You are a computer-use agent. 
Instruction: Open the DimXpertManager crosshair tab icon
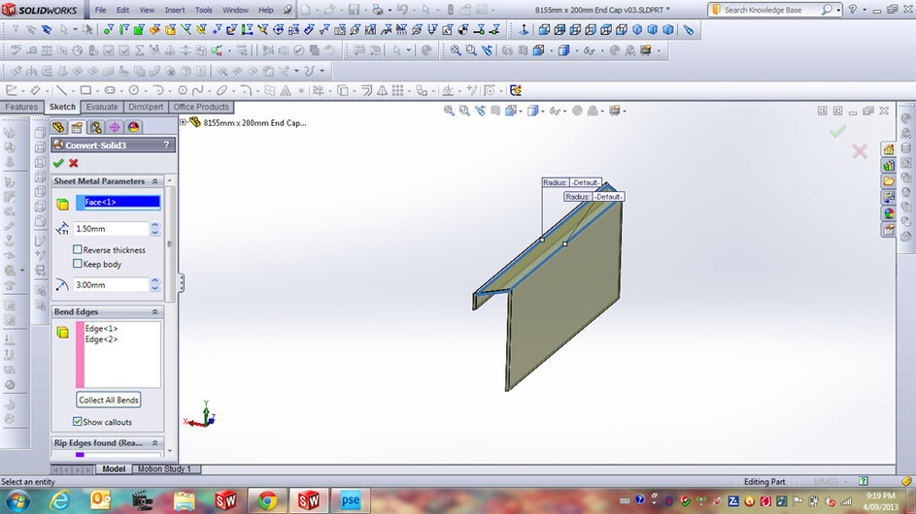(114, 127)
